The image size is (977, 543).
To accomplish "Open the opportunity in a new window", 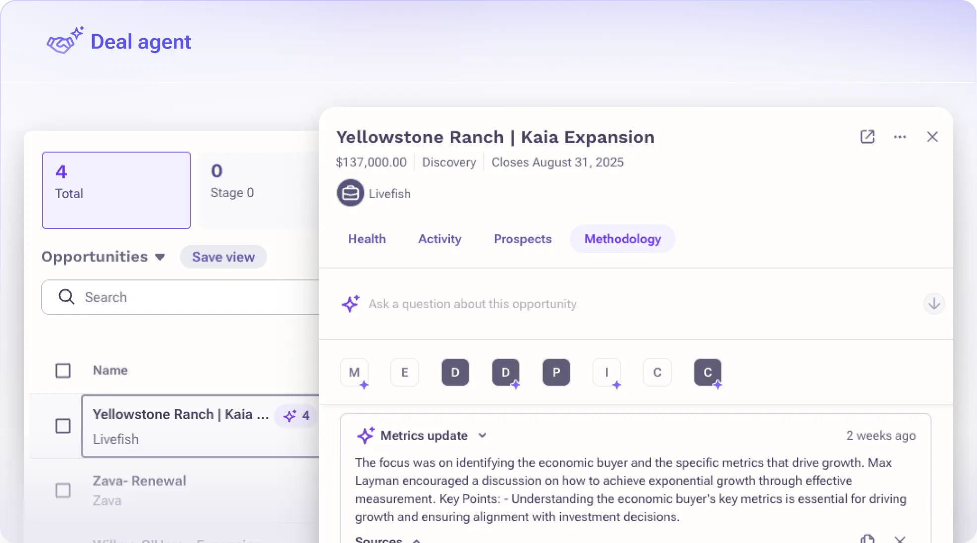I will 867,137.
